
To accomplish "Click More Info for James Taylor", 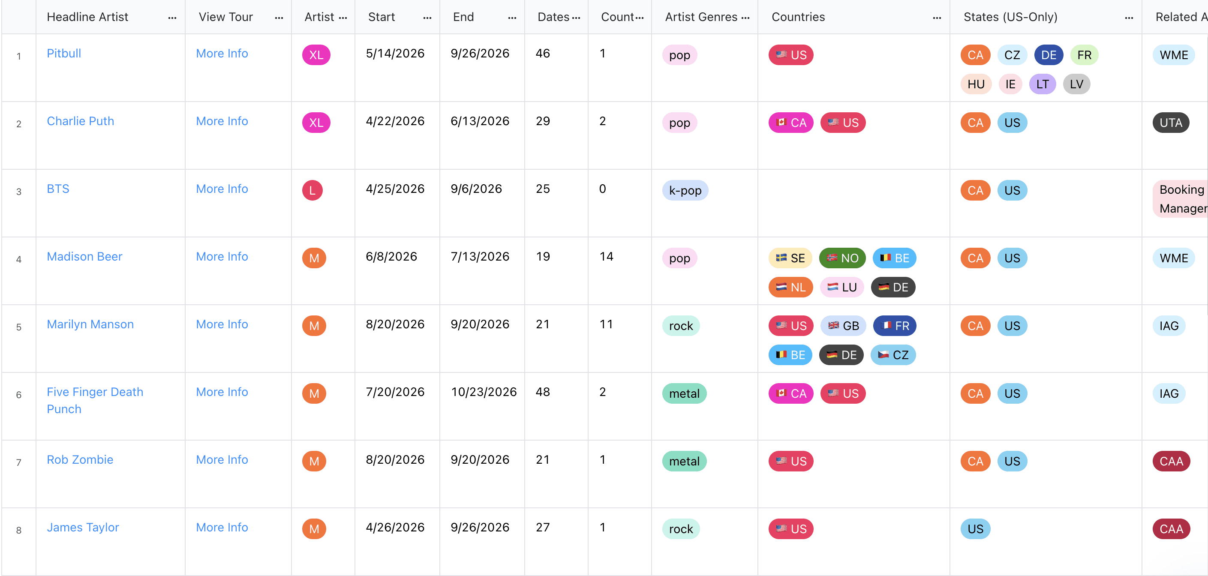I will (222, 527).
